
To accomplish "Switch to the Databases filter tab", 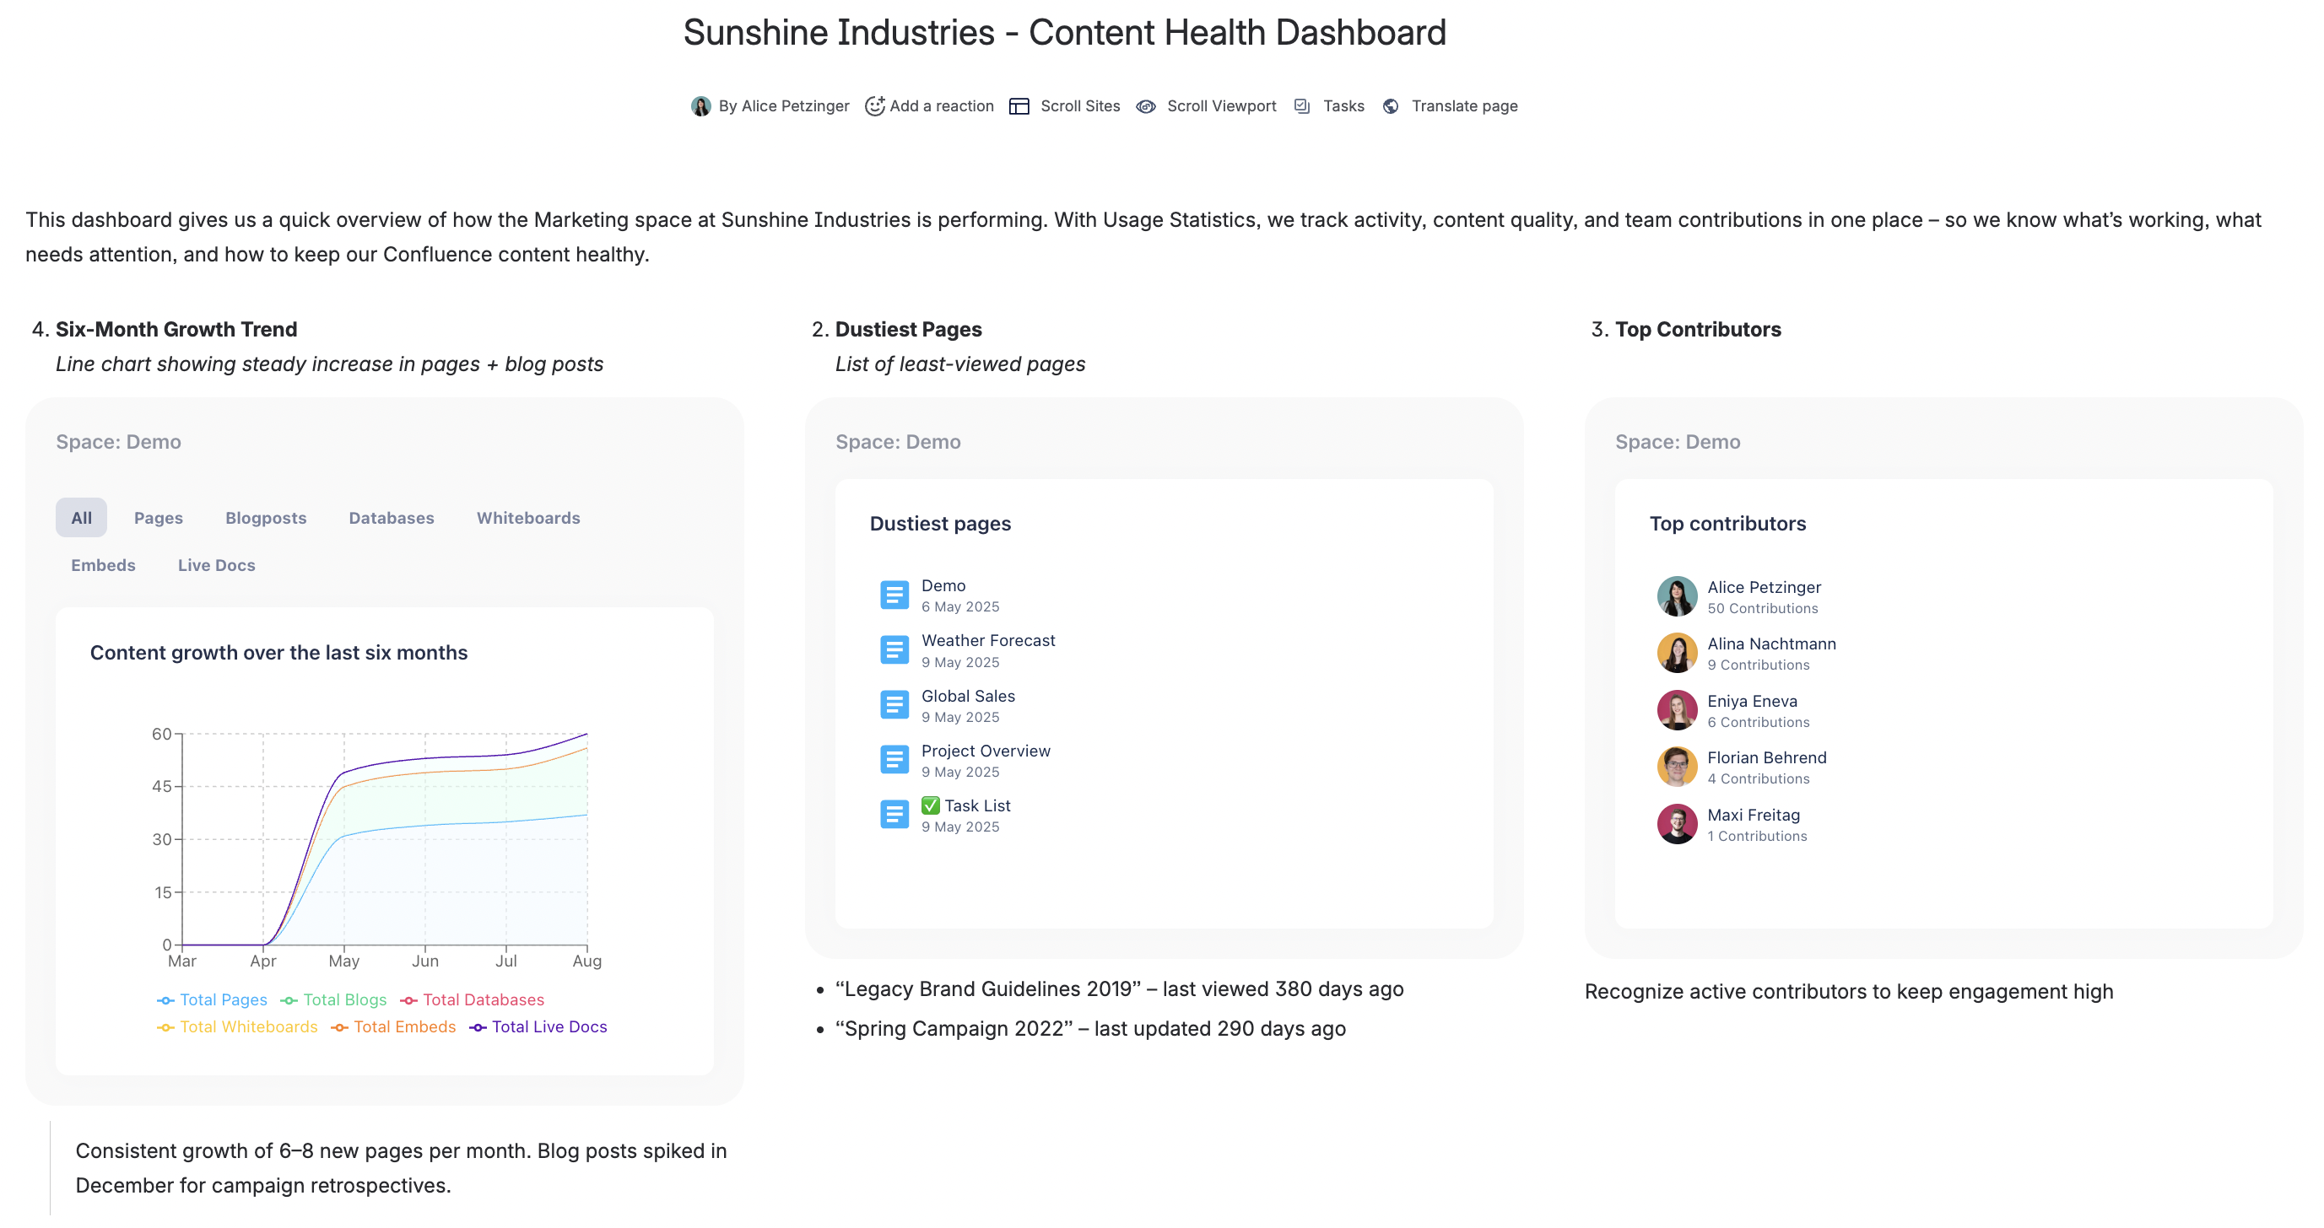I will coord(392,518).
